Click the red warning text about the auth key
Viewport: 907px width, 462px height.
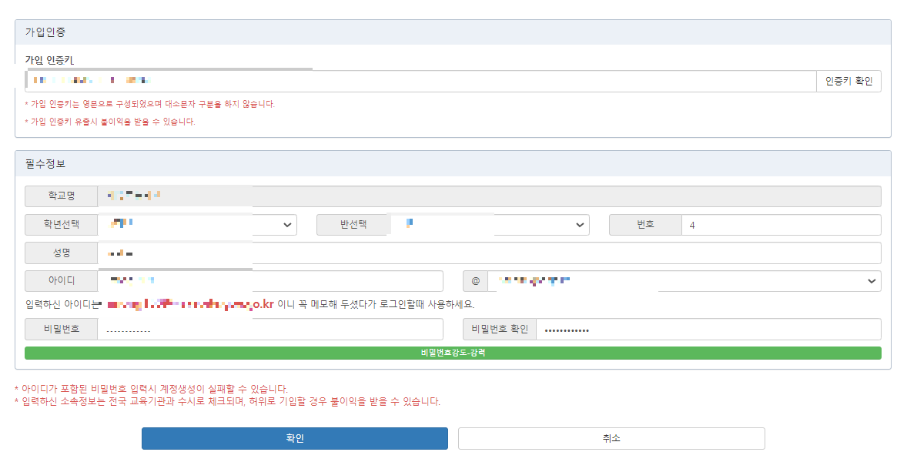pyautogui.click(x=146, y=103)
